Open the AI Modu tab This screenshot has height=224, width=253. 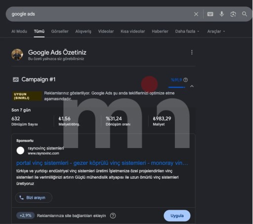[x=19, y=31]
